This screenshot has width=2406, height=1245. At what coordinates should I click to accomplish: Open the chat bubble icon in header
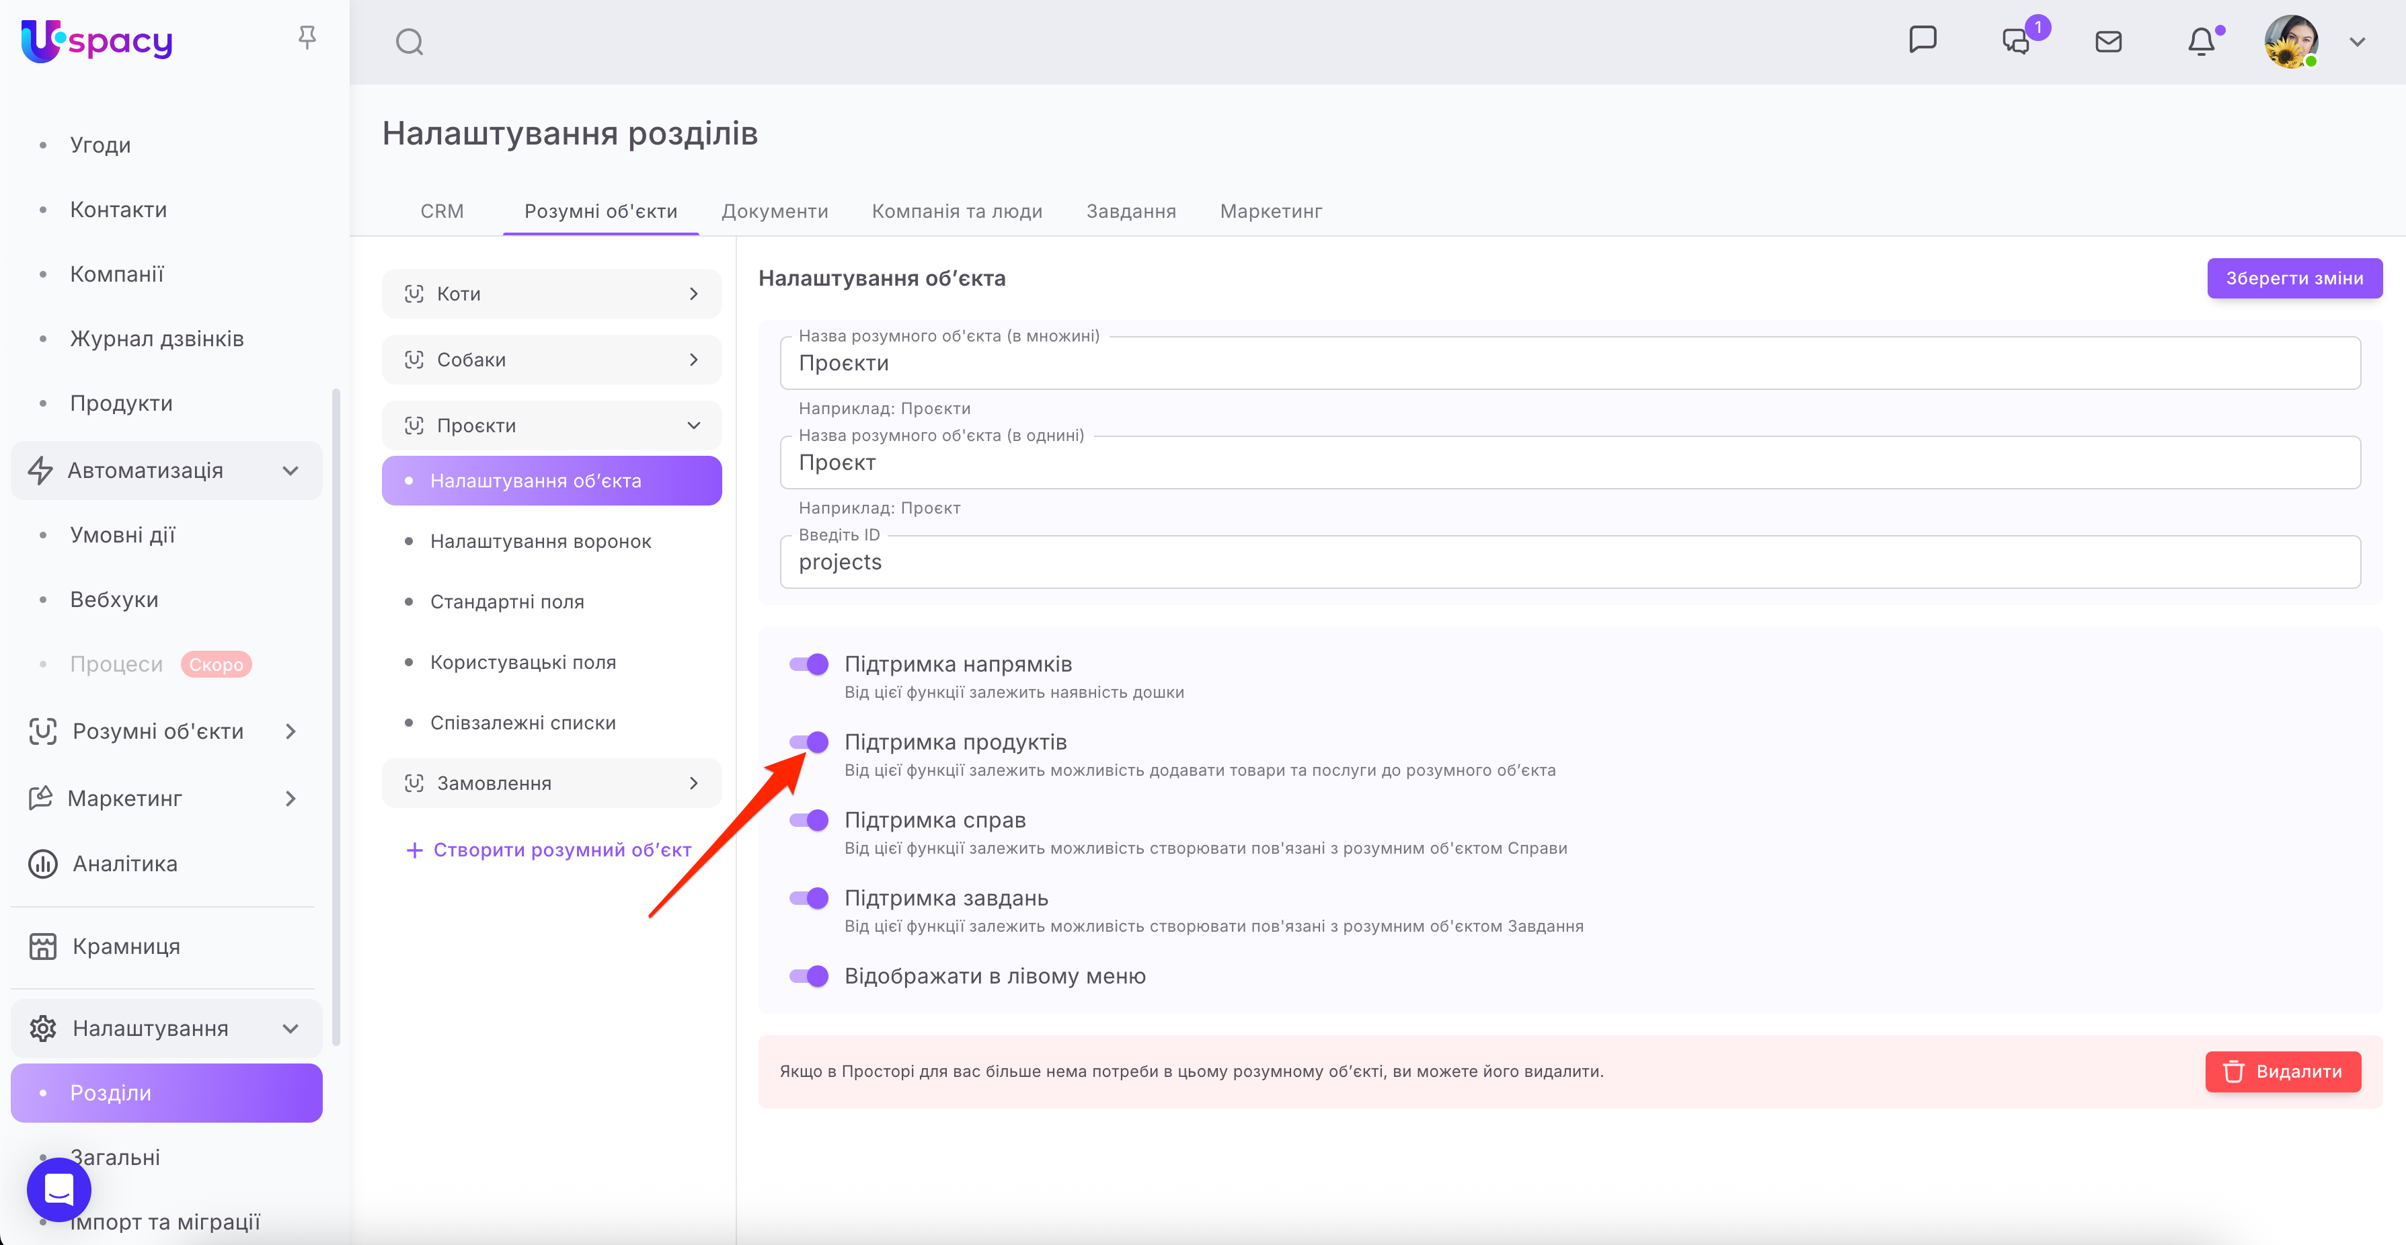coord(1923,40)
